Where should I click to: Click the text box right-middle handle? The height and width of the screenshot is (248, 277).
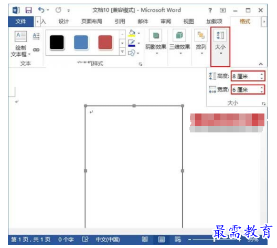click(183, 171)
